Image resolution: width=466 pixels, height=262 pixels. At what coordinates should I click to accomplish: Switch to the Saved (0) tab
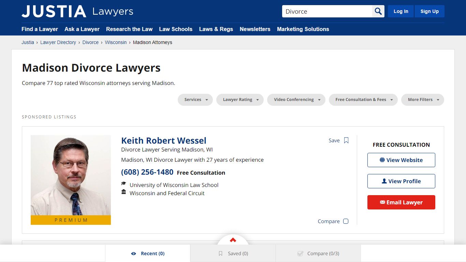(x=233, y=253)
